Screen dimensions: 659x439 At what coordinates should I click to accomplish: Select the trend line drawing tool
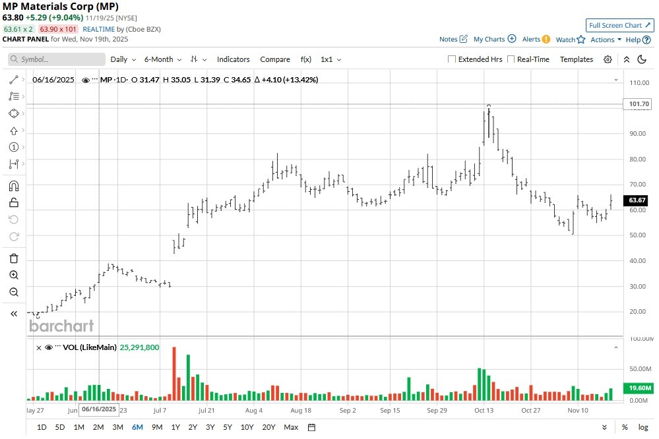point(14,80)
